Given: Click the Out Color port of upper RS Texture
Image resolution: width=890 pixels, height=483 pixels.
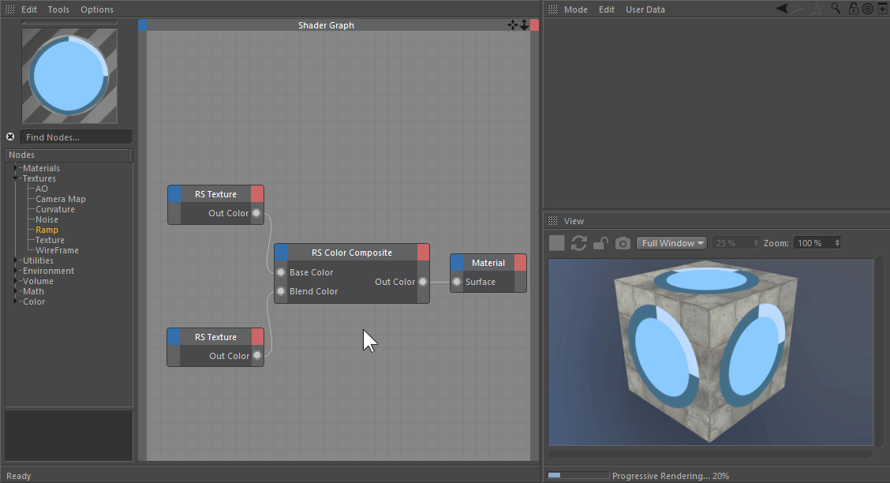Looking at the screenshot, I should tap(256, 213).
